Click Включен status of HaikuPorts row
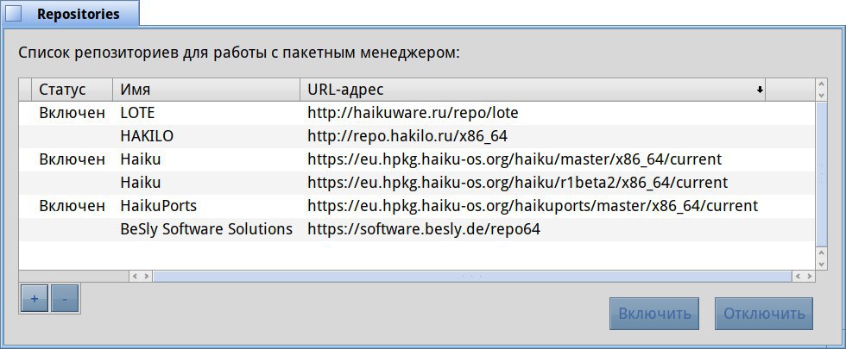Viewport: 846px width, 349px height. [x=73, y=206]
